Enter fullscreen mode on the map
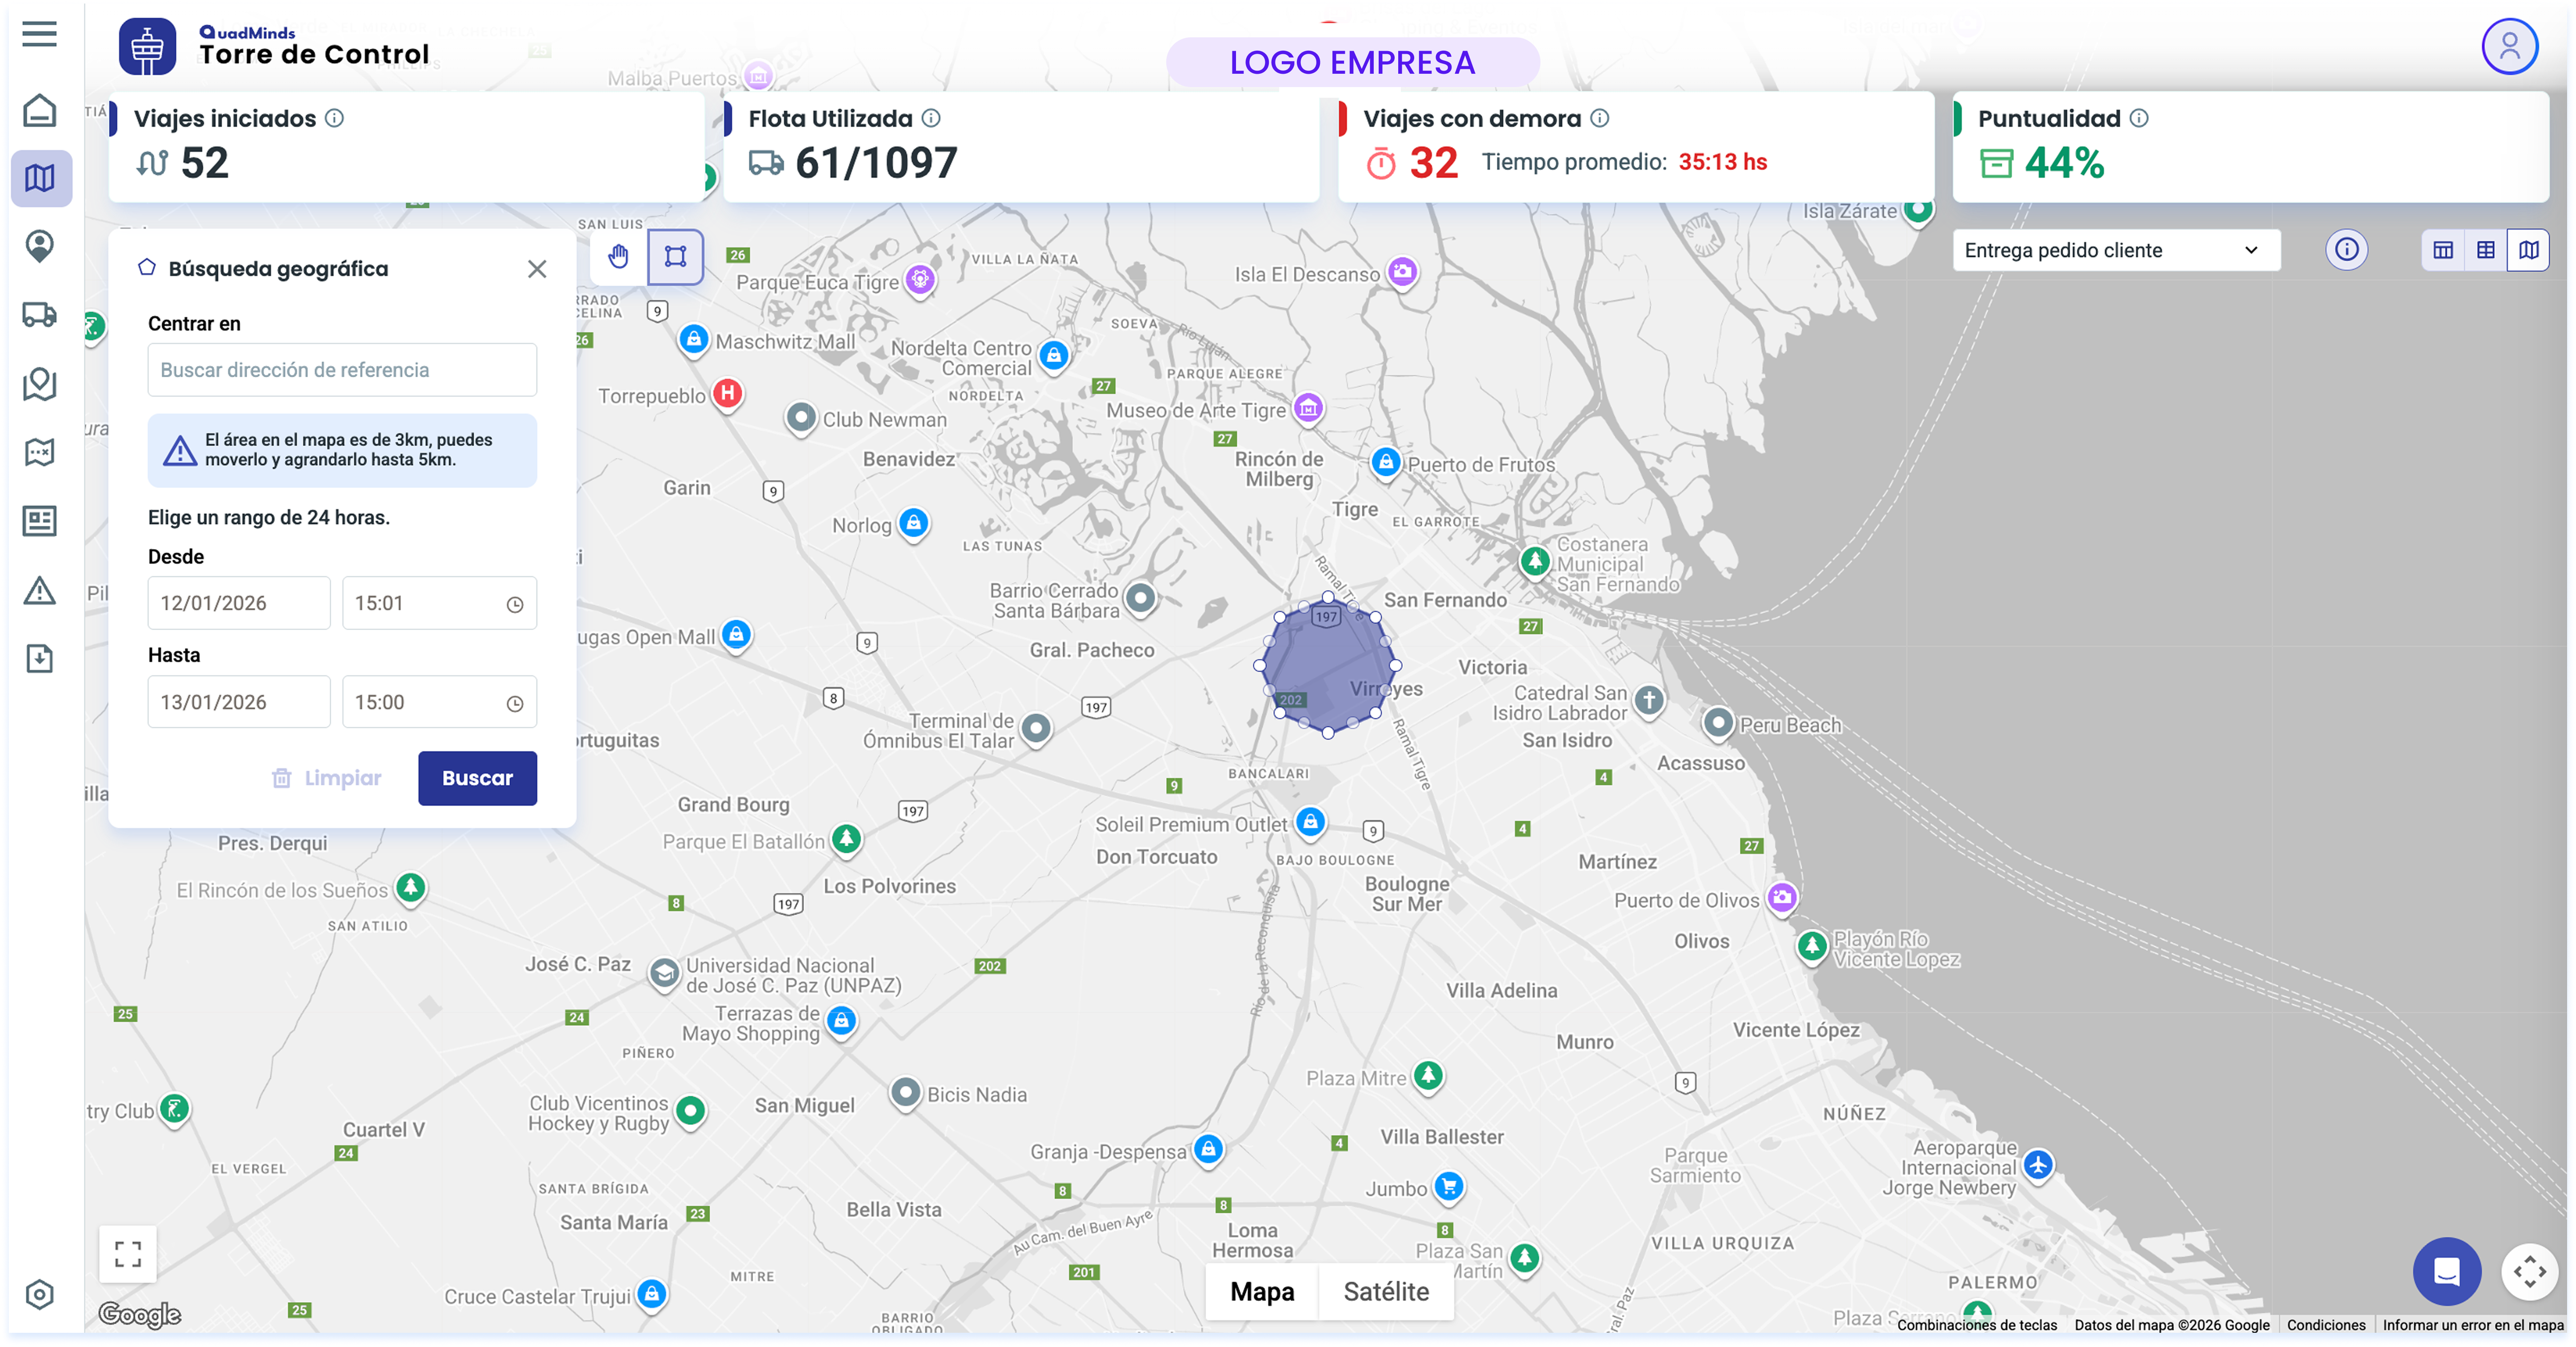 point(127,1253)
